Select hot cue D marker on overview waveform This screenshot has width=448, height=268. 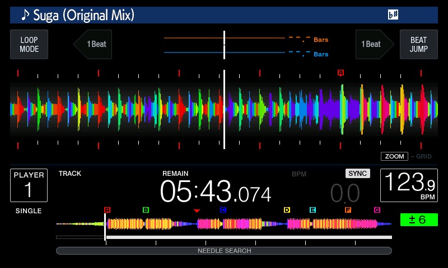click(287, 210)
